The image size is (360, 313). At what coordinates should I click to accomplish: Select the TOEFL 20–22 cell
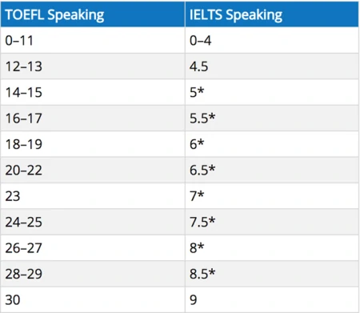click(93, 170)
